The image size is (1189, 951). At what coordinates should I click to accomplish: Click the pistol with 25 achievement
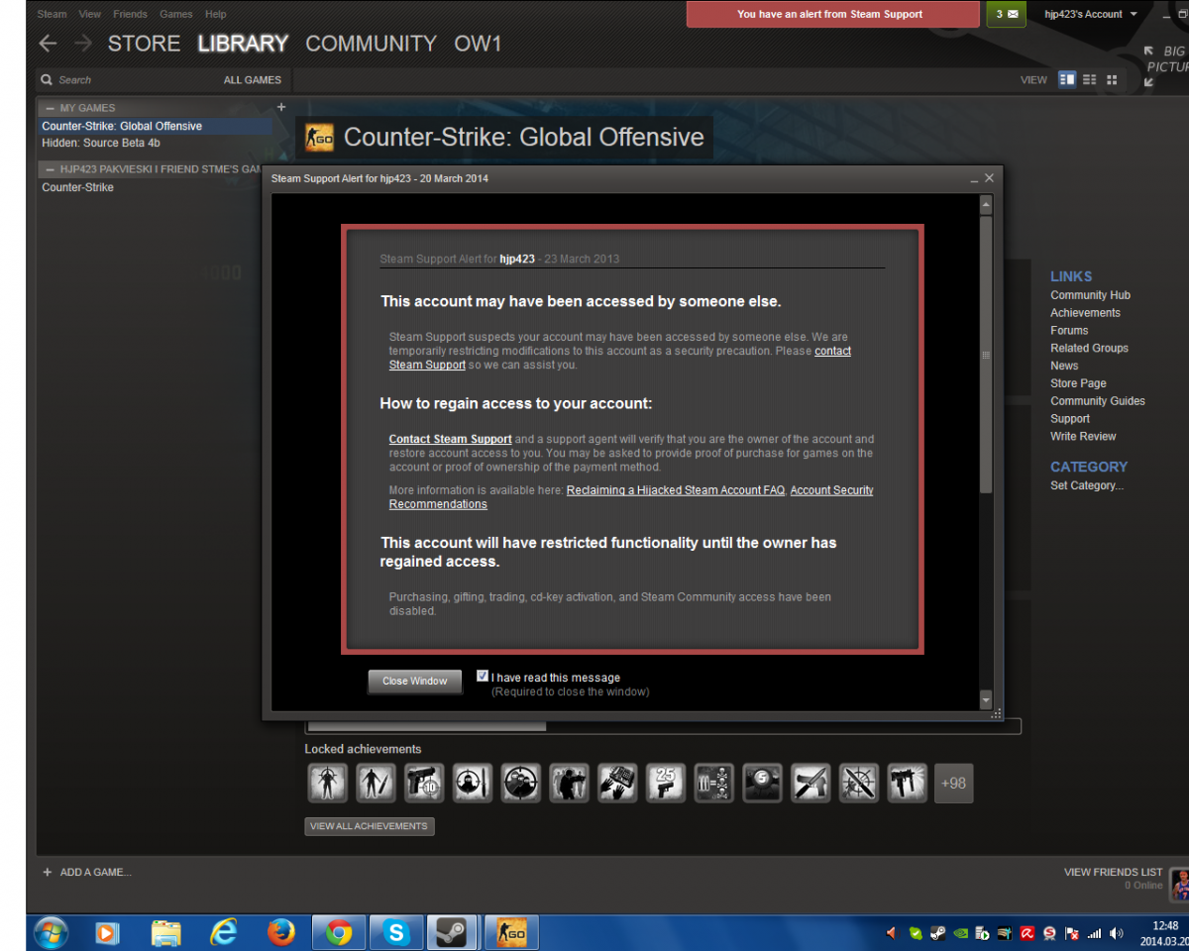pyautogui.click(x=665, y=783)
